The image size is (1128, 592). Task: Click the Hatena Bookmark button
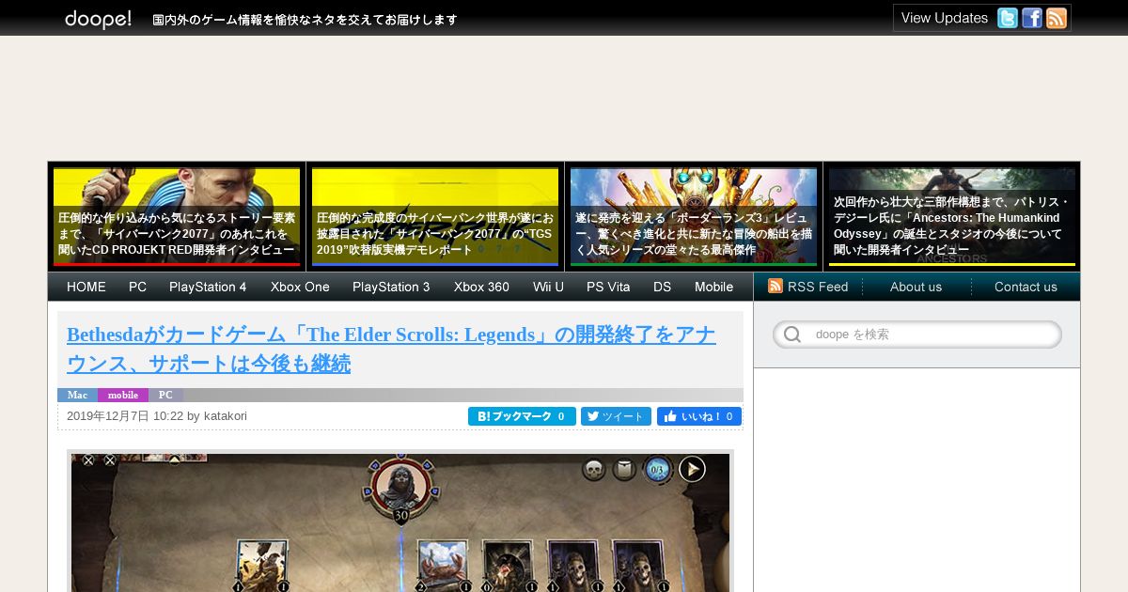coord(522,416)
